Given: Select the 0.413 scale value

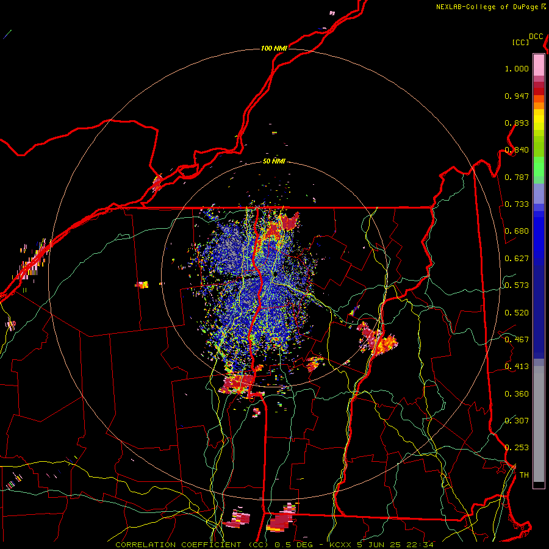Looking at the screenshot, I should [x=517, y=367].
